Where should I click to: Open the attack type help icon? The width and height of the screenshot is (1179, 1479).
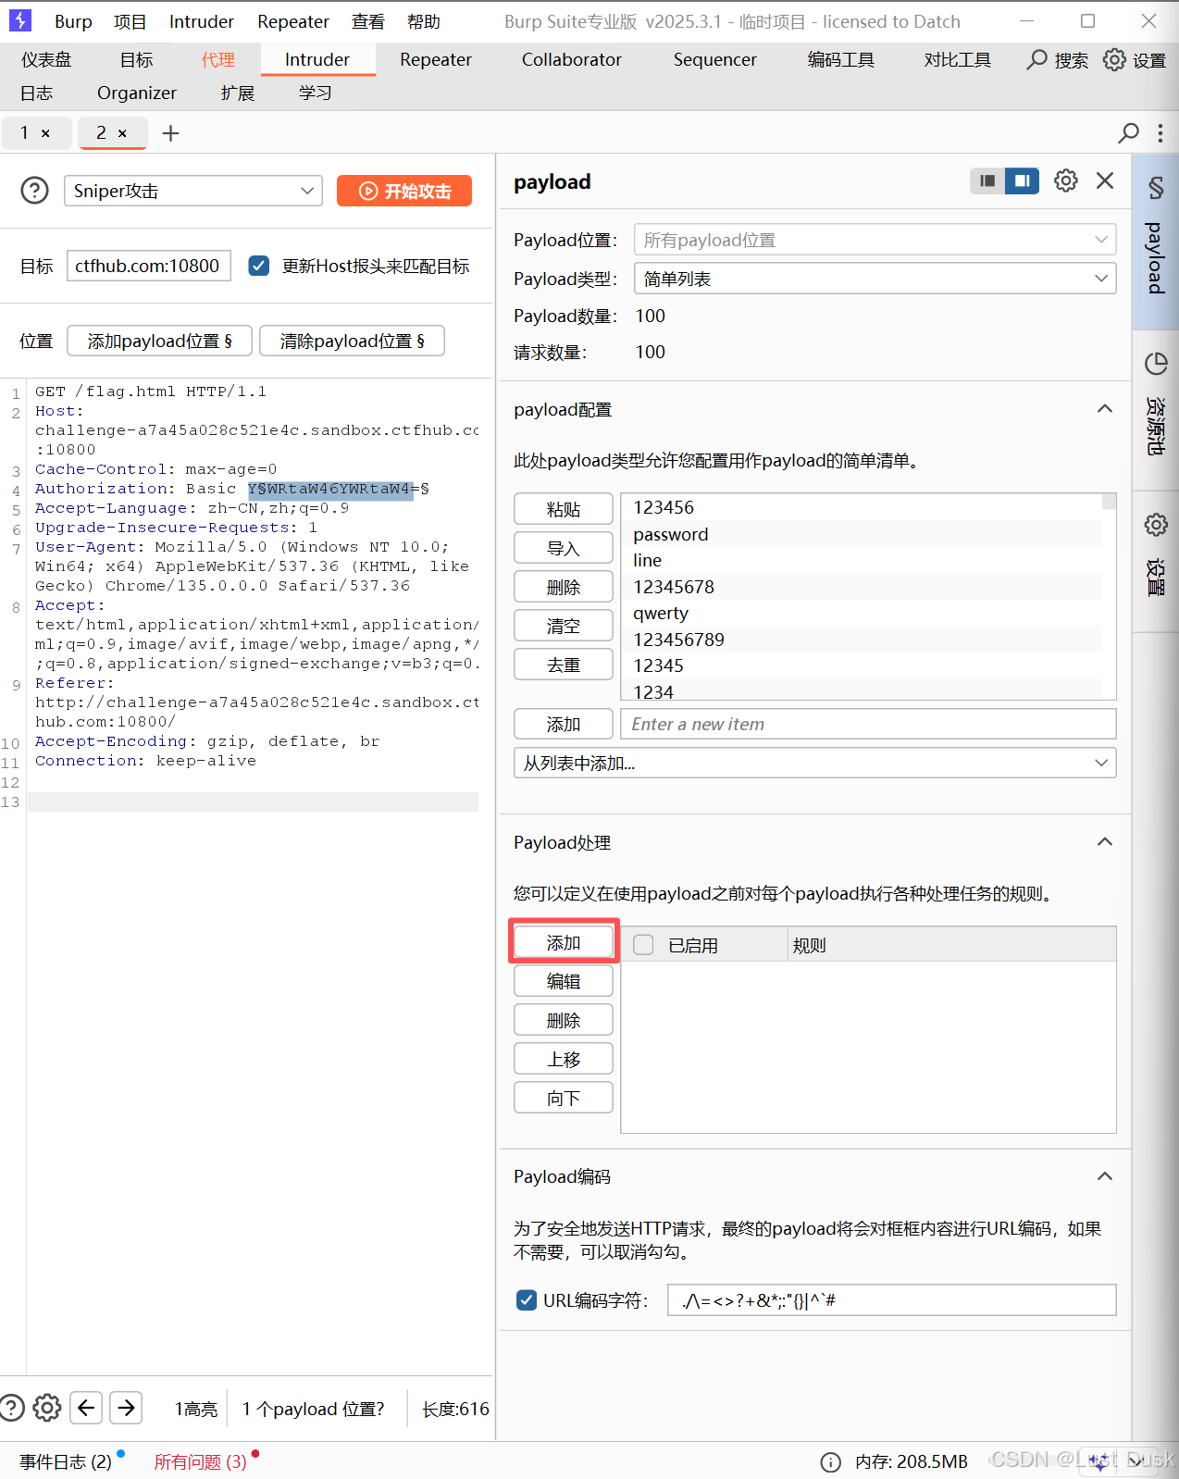click(34, 191)
